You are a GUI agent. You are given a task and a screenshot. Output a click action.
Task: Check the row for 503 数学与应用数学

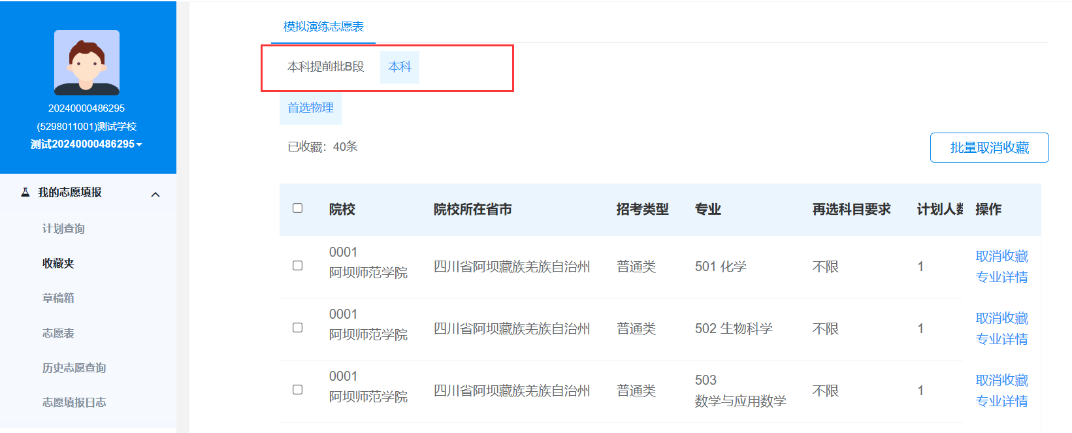(297, 390)
